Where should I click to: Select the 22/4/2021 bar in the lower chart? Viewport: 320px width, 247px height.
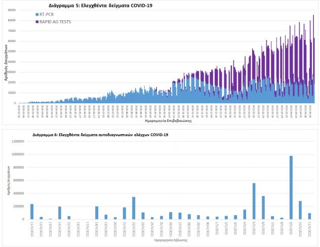(x=134, y=208)
